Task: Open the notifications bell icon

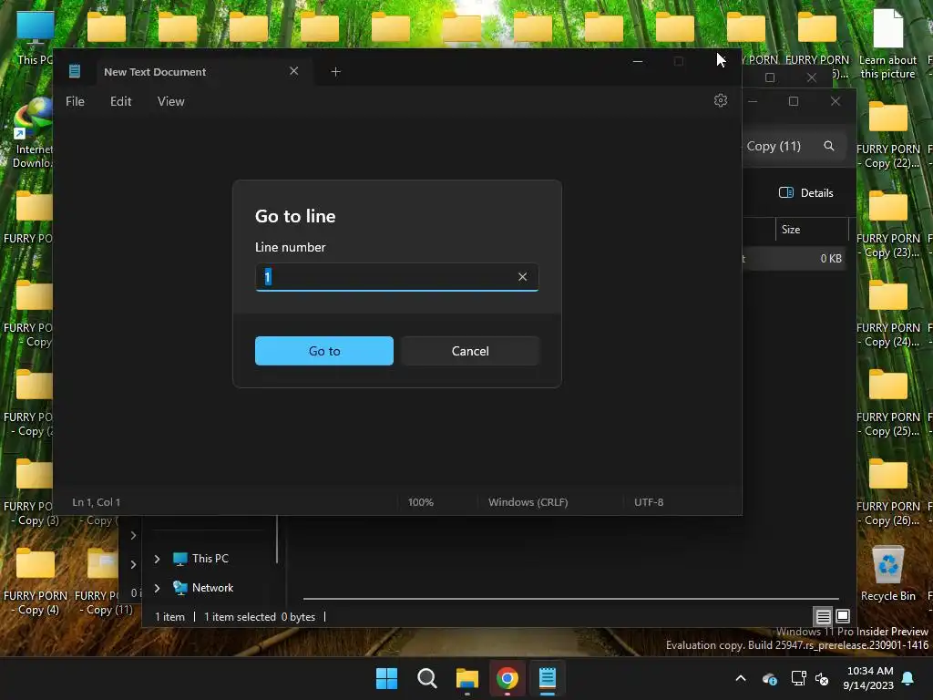Action: coord(908,678)
